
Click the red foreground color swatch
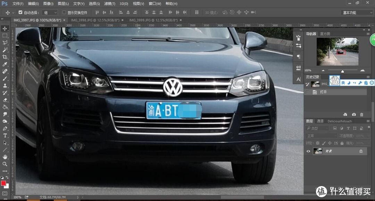coord(3,183)
